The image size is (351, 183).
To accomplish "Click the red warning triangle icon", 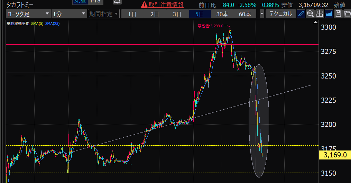I will 145,5.
